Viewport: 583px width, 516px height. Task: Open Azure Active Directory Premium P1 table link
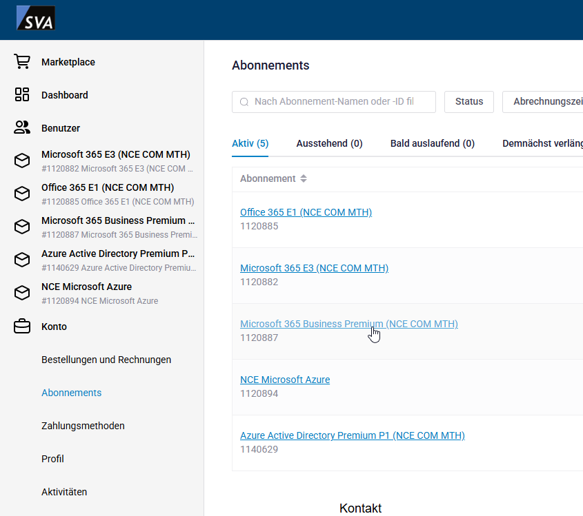(353, 435)
